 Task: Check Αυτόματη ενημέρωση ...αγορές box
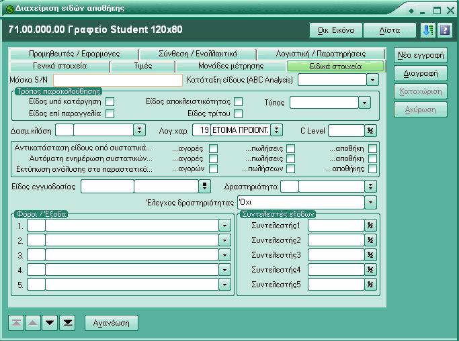point(214,158)
